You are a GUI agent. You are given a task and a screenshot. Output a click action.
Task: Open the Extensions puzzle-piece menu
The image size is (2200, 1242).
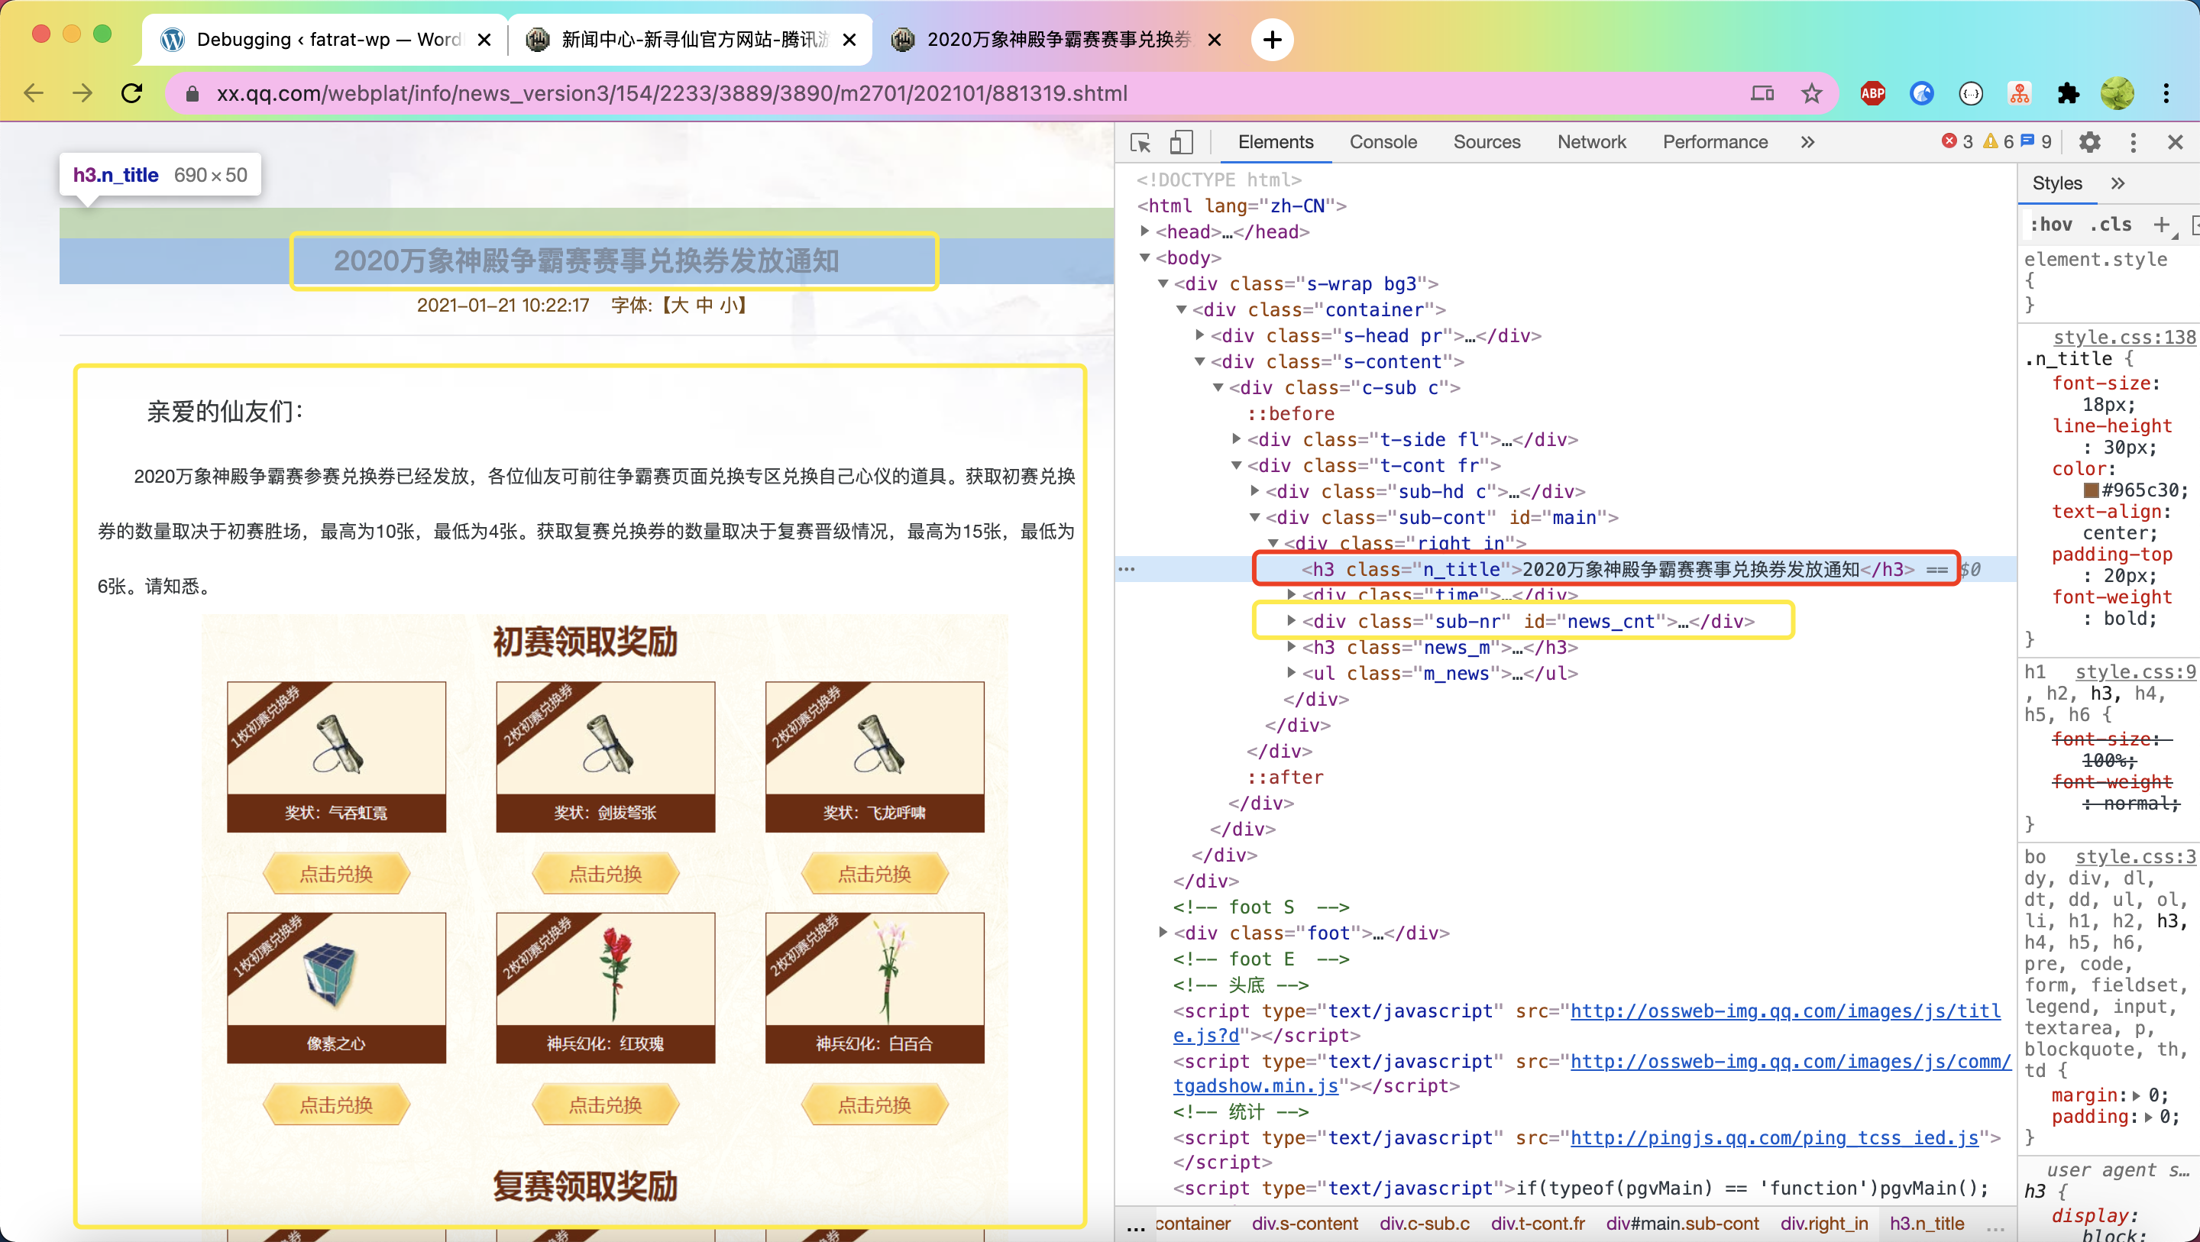[x=2068, y=93]
